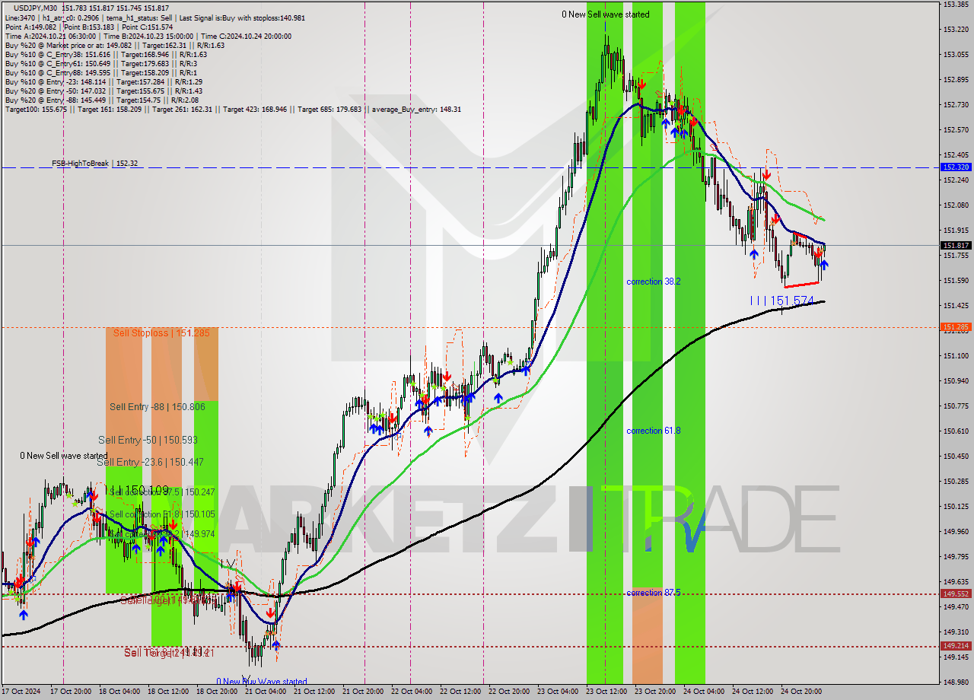This screenshot has height=700, width=974.
Task: Click the '18 Oct 20:00' time axis label
Action: coord(216,692)
